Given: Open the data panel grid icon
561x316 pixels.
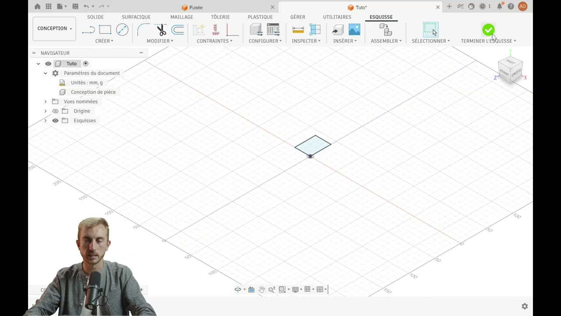Looking at the screenshot, I should (x=49, y=7).
